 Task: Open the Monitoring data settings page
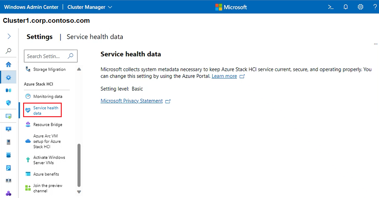(x=44, y=96)
